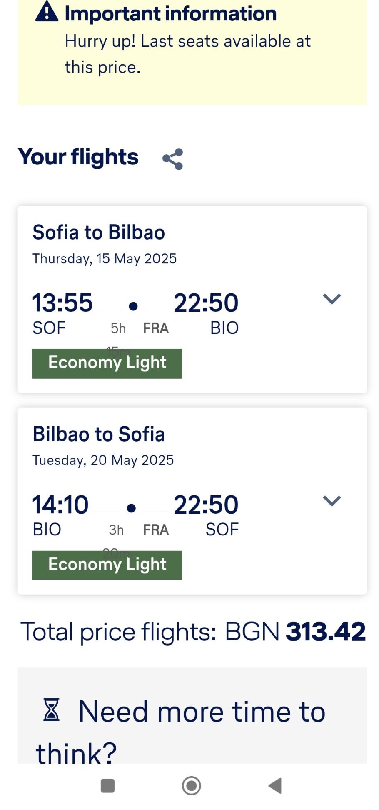
Task: Tap total price BGN 313.42
Action: point(325,631)
